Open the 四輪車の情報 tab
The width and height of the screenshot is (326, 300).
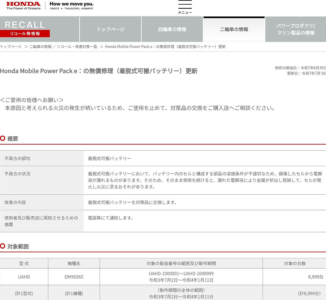coord(172,29)
